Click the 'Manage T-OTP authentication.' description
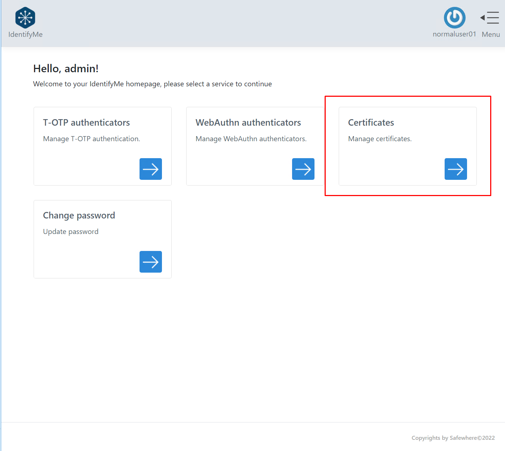Viewport: 505px width, 451px height. coord(91,139)
